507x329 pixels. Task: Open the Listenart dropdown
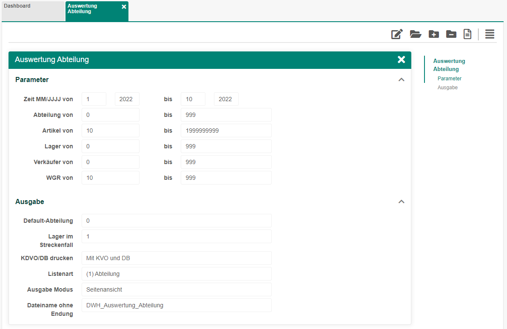click(177, 274)
